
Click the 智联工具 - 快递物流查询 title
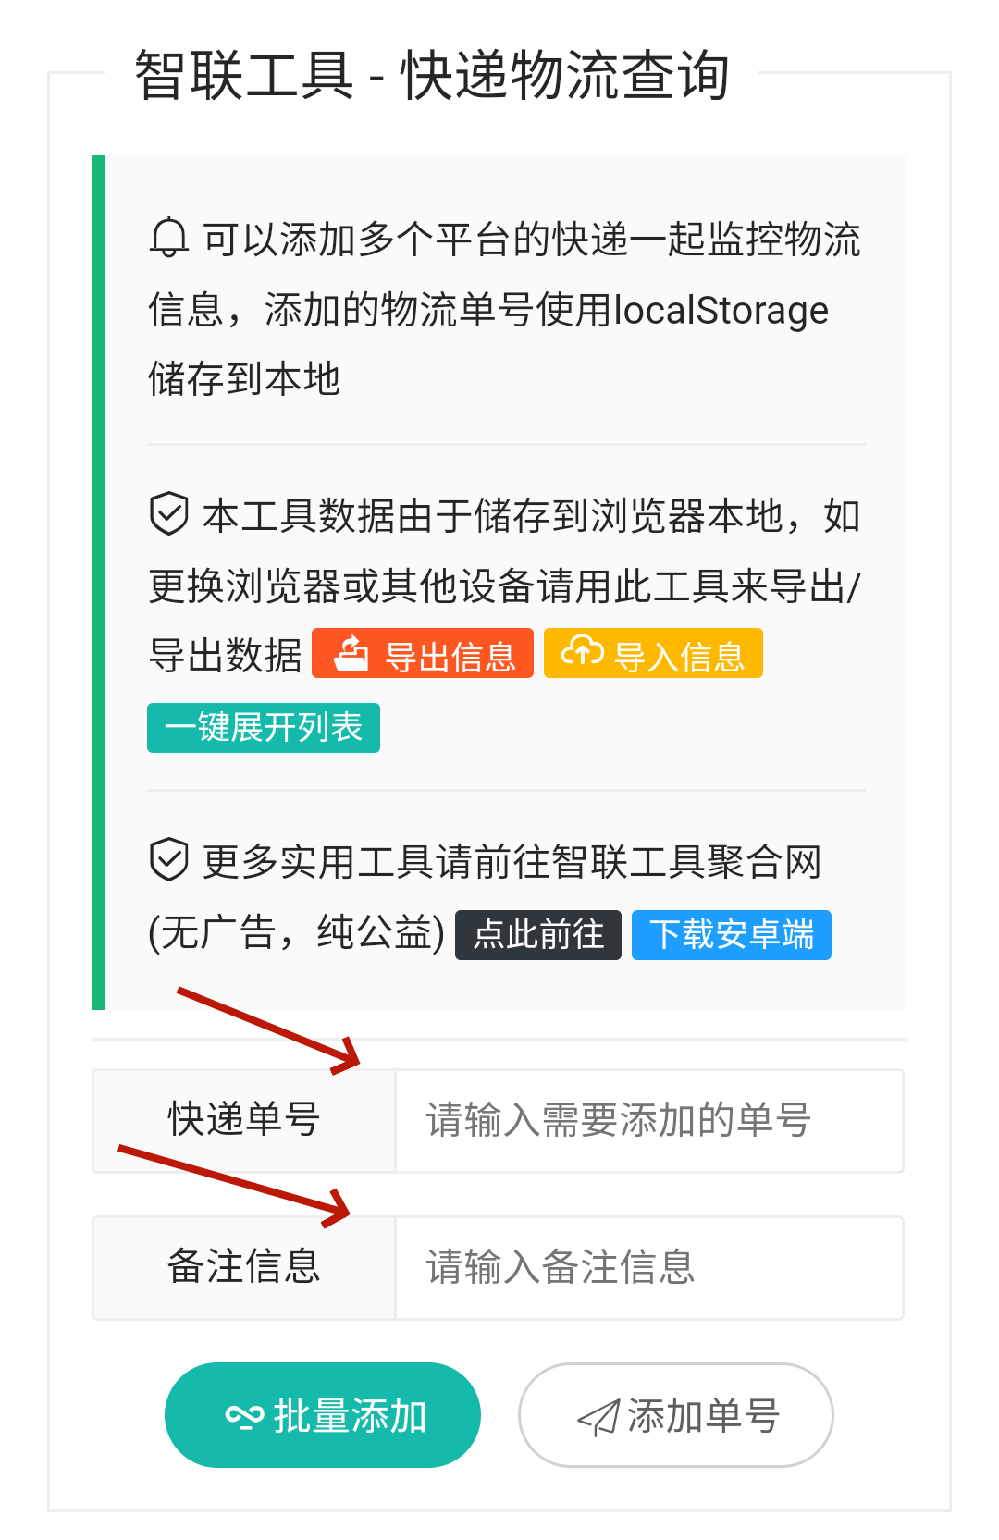432,76
